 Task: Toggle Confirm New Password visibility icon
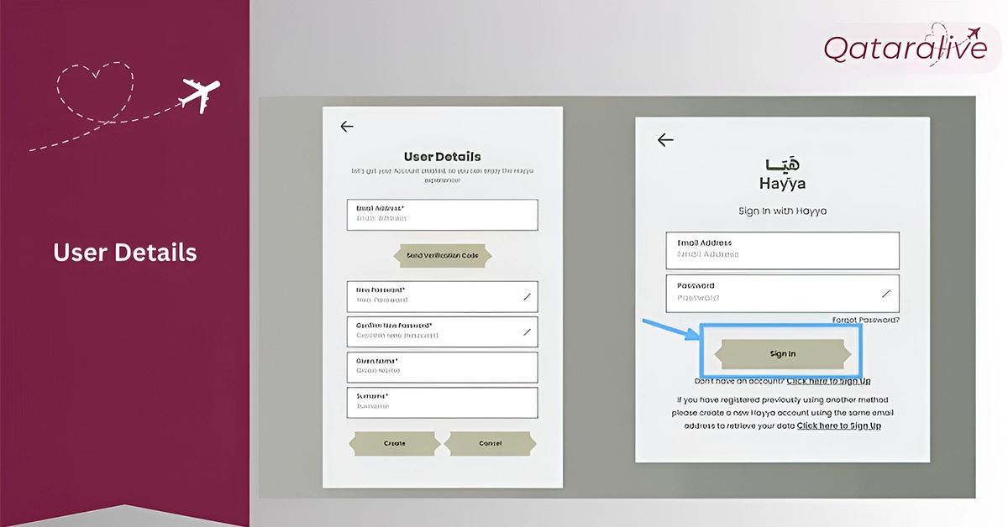(527, 331)
